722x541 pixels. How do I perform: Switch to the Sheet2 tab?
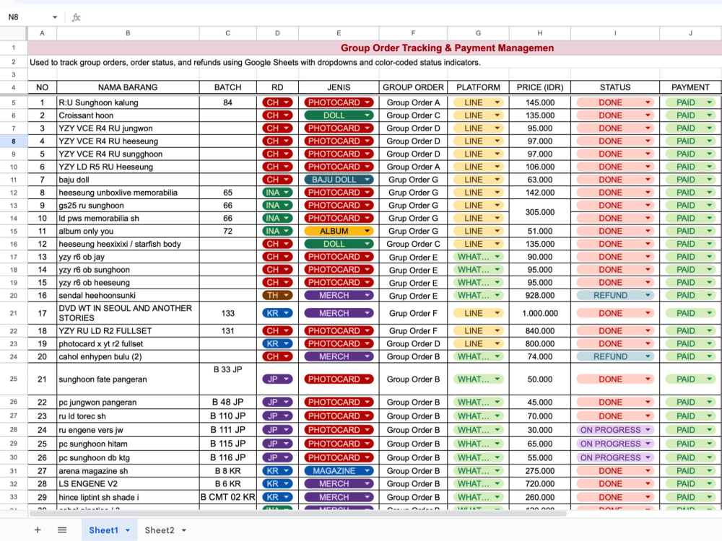coord(160,530)
